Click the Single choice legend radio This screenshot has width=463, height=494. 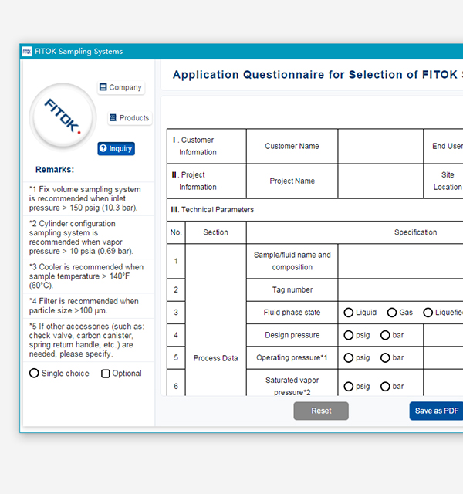coord(34,374)
